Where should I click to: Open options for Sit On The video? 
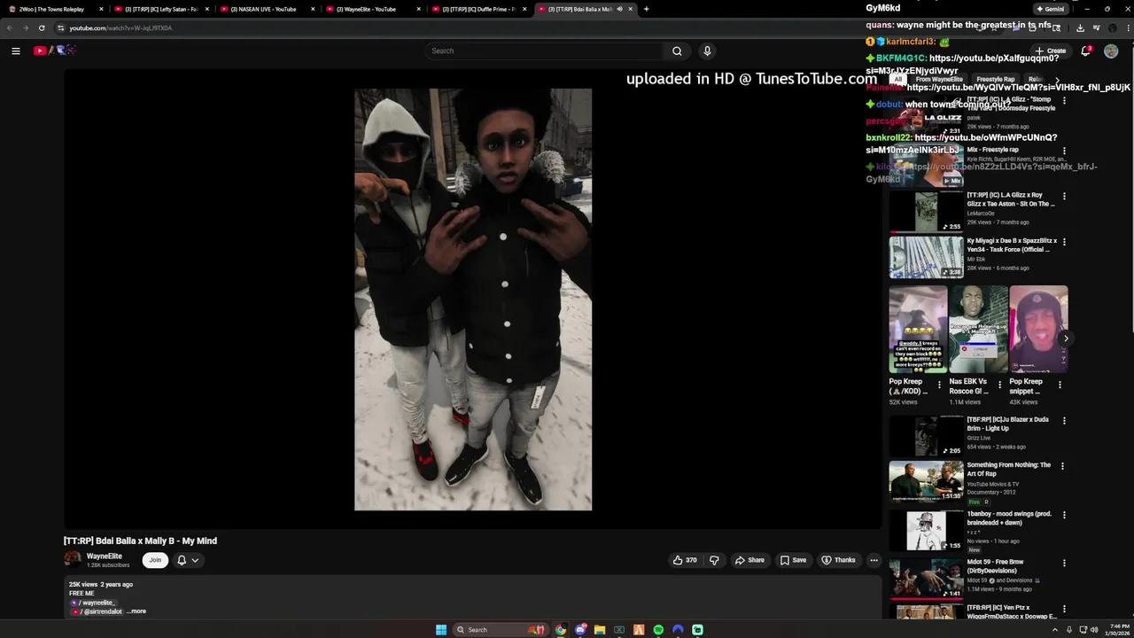pos(1064,196)
